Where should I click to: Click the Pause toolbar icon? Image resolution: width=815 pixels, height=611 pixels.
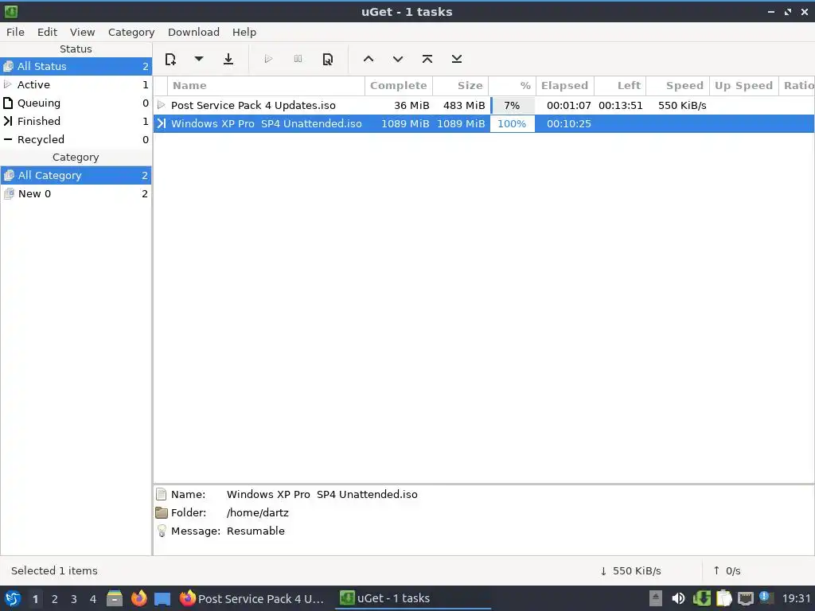point(298,59)
